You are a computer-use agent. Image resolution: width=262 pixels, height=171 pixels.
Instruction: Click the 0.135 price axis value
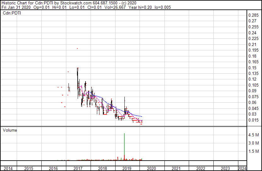253,73
